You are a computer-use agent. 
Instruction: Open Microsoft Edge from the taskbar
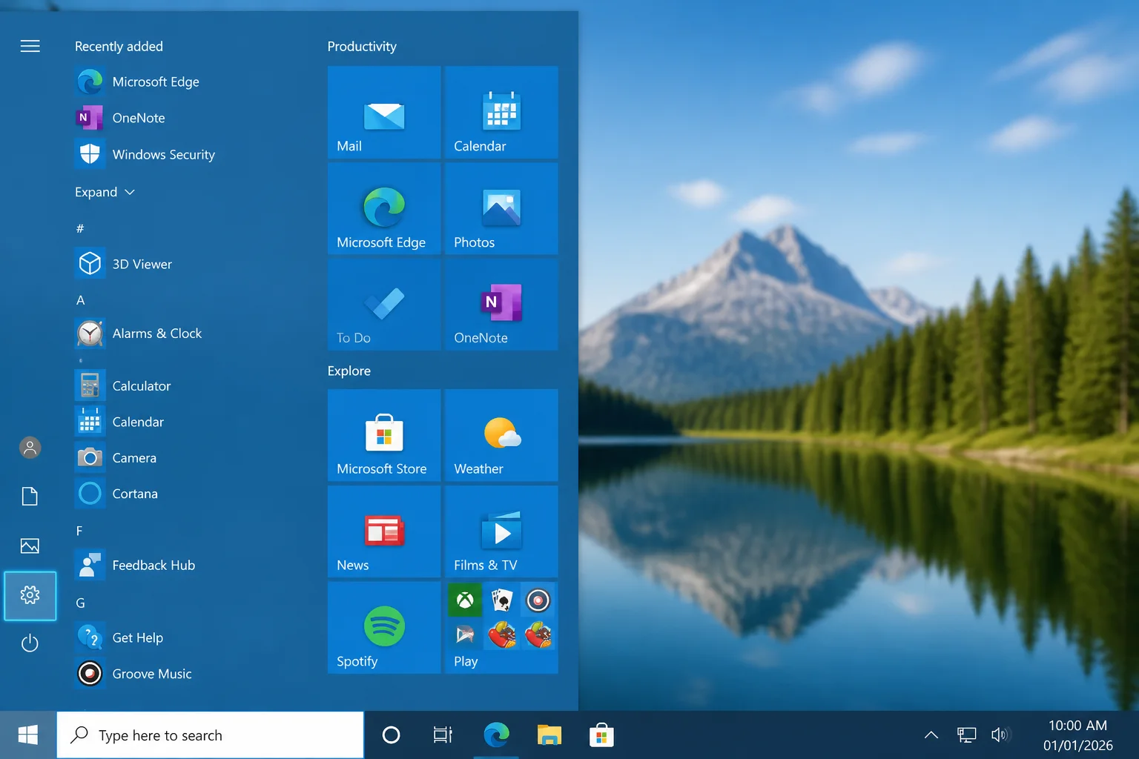(x=496, y=735)
